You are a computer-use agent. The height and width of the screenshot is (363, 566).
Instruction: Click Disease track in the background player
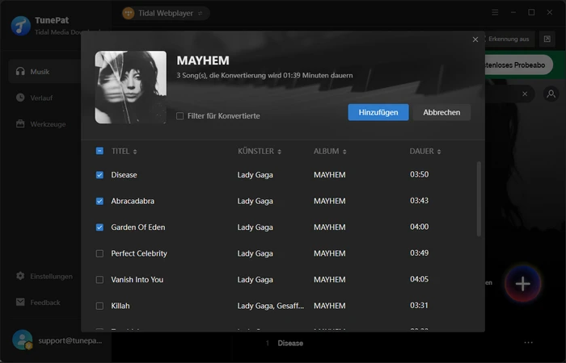[290, 343]
